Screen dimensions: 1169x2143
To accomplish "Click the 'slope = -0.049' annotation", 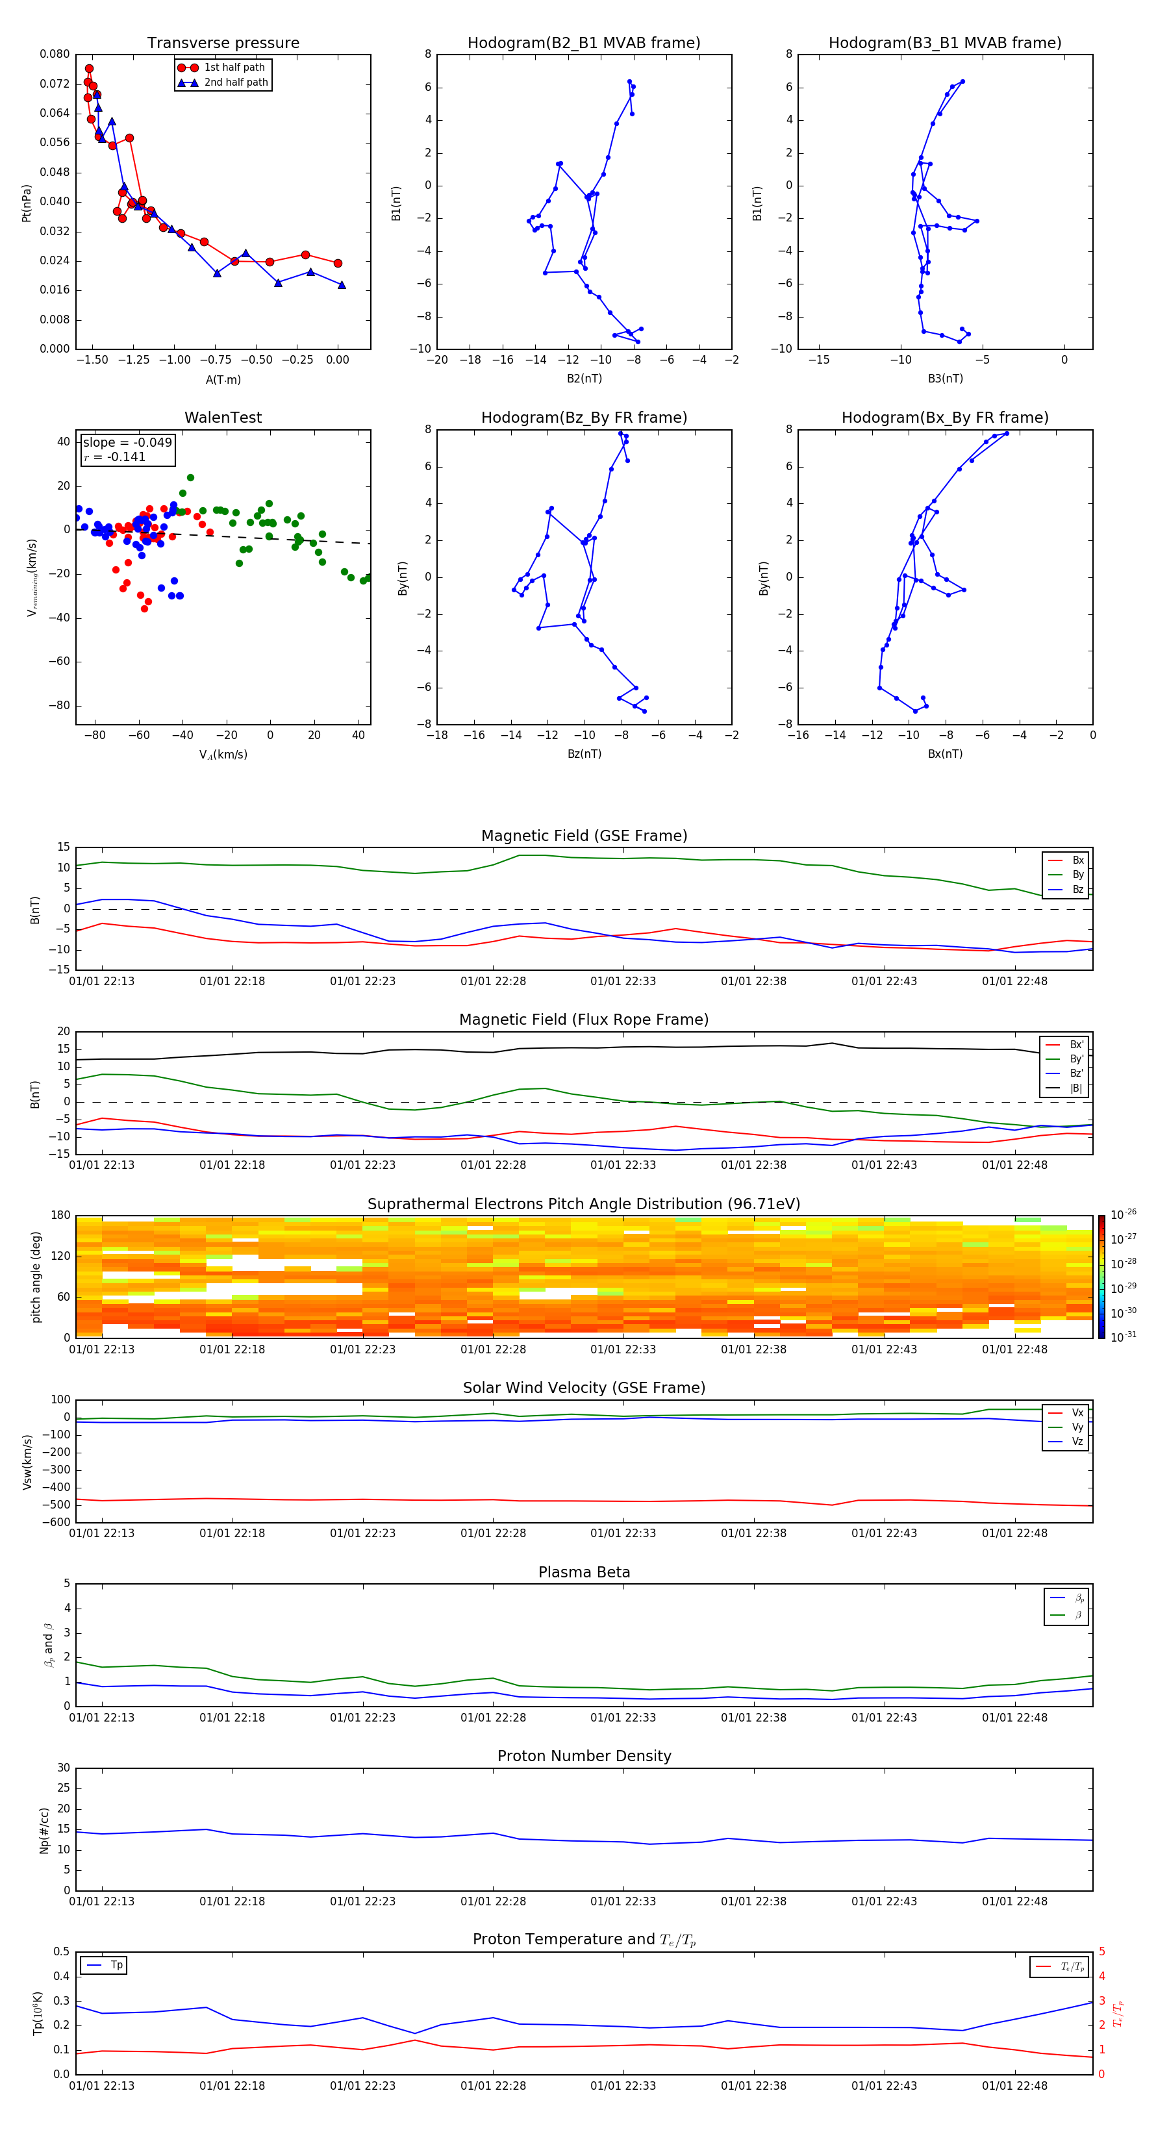I will point(127,443).
